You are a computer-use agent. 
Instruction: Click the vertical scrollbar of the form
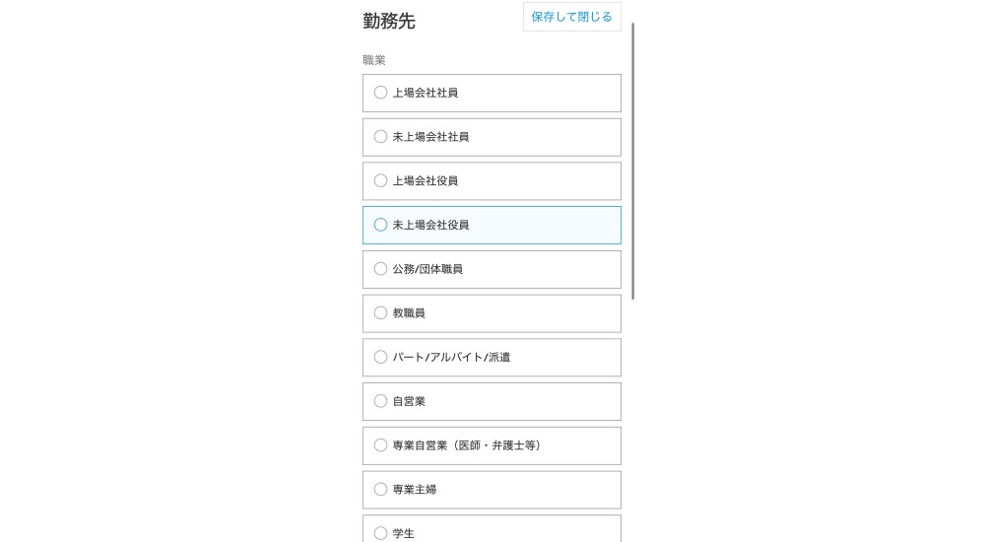[633, 158]
